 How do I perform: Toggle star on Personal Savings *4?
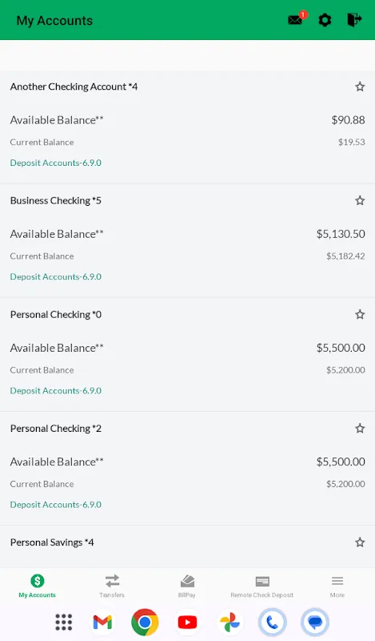pos(360,542)
